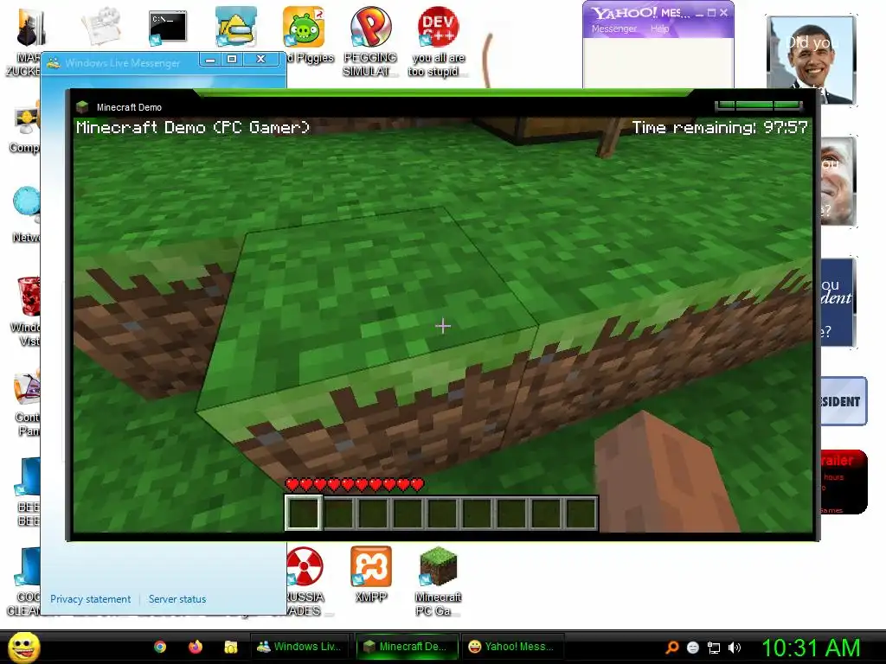The image size is (886, 664).
Task: Maximize the Windows Live Messenger window
Action: point(232,60)
